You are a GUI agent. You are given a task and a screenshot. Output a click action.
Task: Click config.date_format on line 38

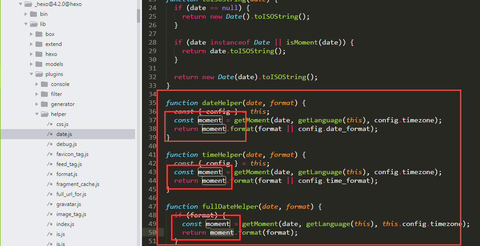[x=334, y=129]
